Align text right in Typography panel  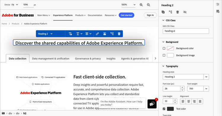[x=194, y=101]
